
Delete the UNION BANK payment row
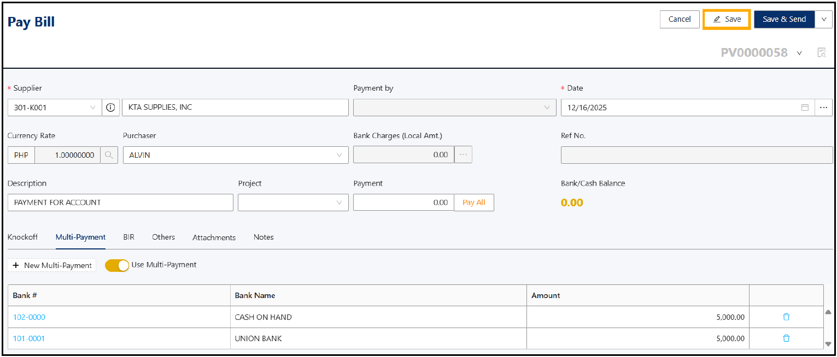786,338
